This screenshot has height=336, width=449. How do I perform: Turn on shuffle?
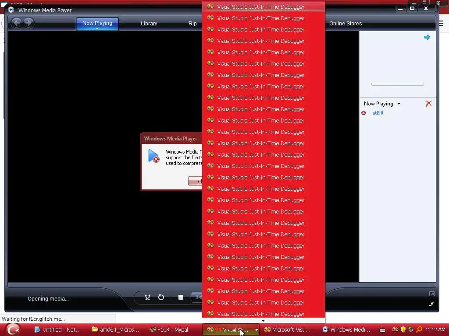coord(147,297)
